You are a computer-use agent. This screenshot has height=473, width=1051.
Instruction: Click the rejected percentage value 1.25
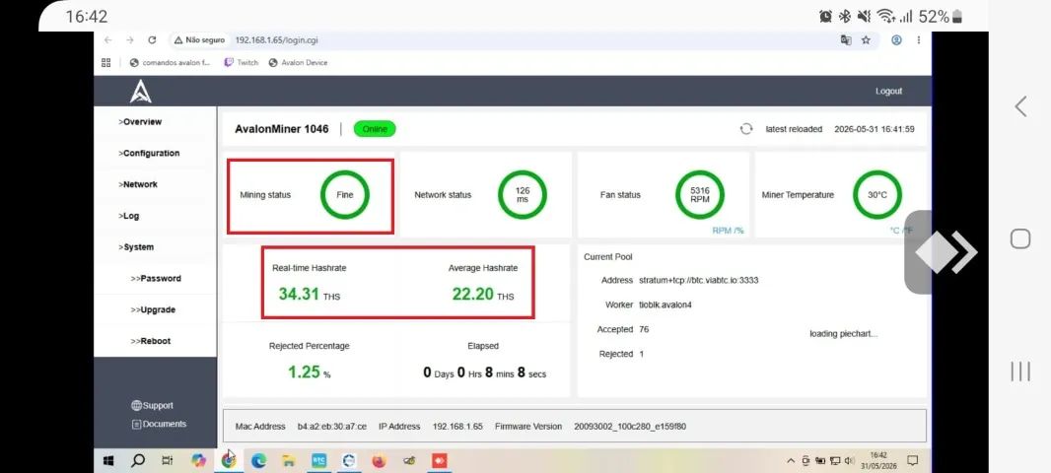[305, 372]
